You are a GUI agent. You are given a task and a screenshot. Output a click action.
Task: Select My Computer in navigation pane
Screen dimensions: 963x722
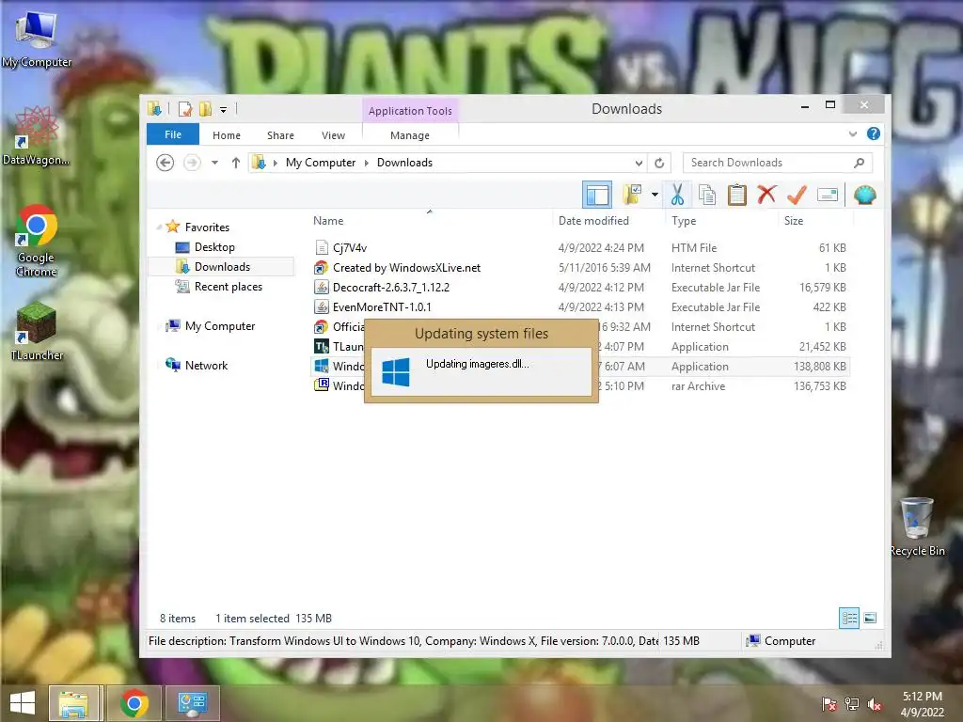[220, 326]
